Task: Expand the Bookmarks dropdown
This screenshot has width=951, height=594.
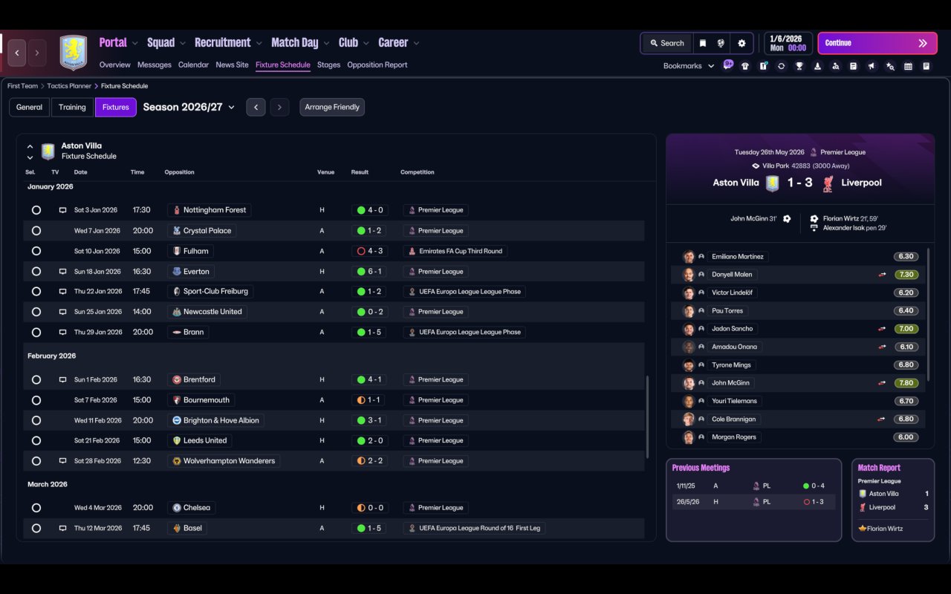Action: 689,66
